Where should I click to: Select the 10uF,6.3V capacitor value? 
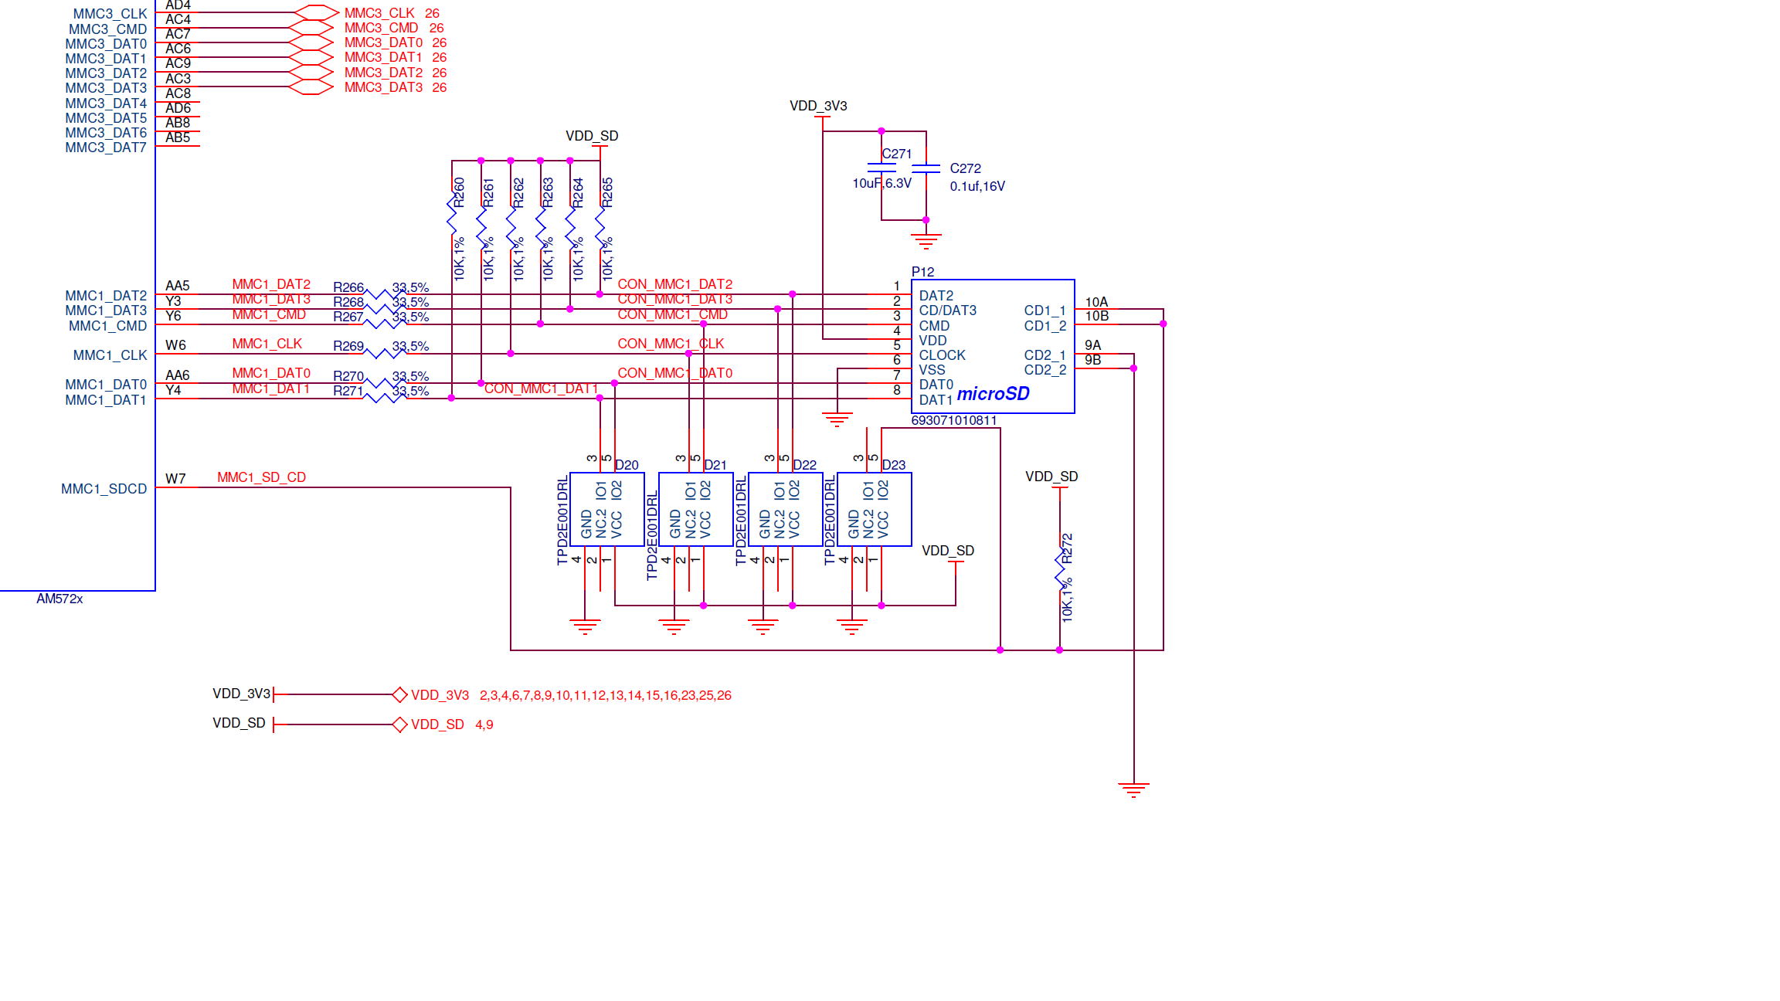(x=882, y=183)
